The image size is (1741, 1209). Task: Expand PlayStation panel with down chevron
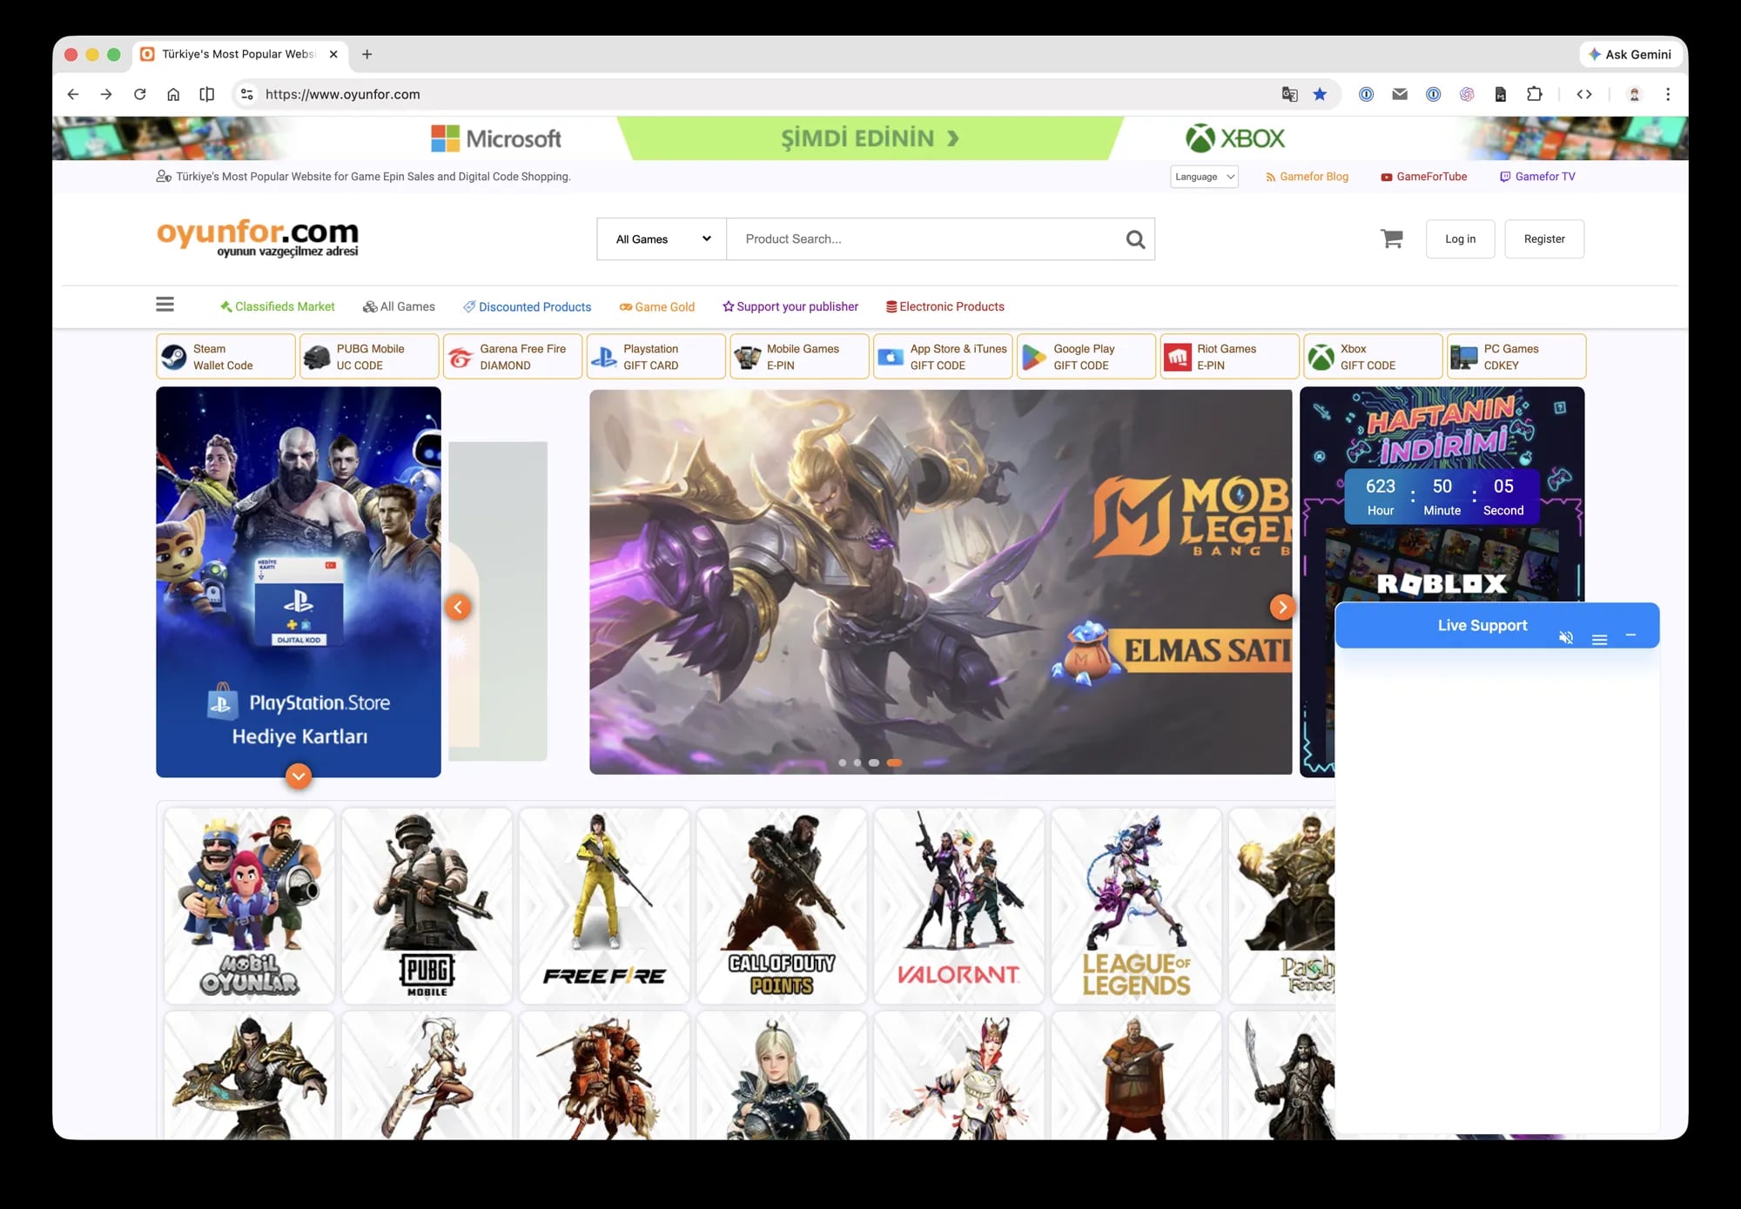click(299, 776)
